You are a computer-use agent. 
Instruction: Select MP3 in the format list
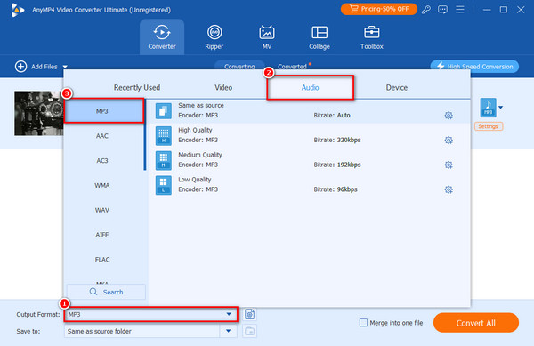[x=103, y=111]
